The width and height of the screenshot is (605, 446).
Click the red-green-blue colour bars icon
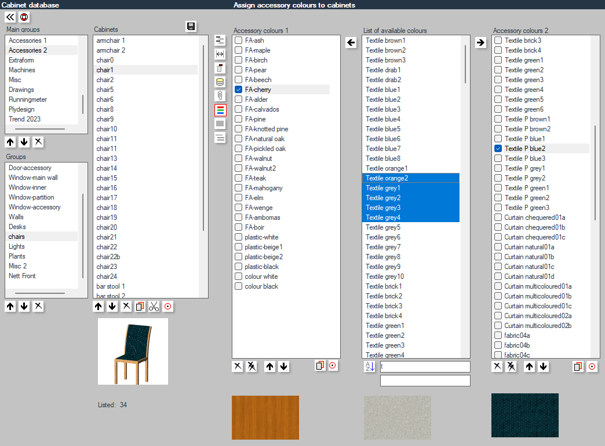tap(220, 110)
